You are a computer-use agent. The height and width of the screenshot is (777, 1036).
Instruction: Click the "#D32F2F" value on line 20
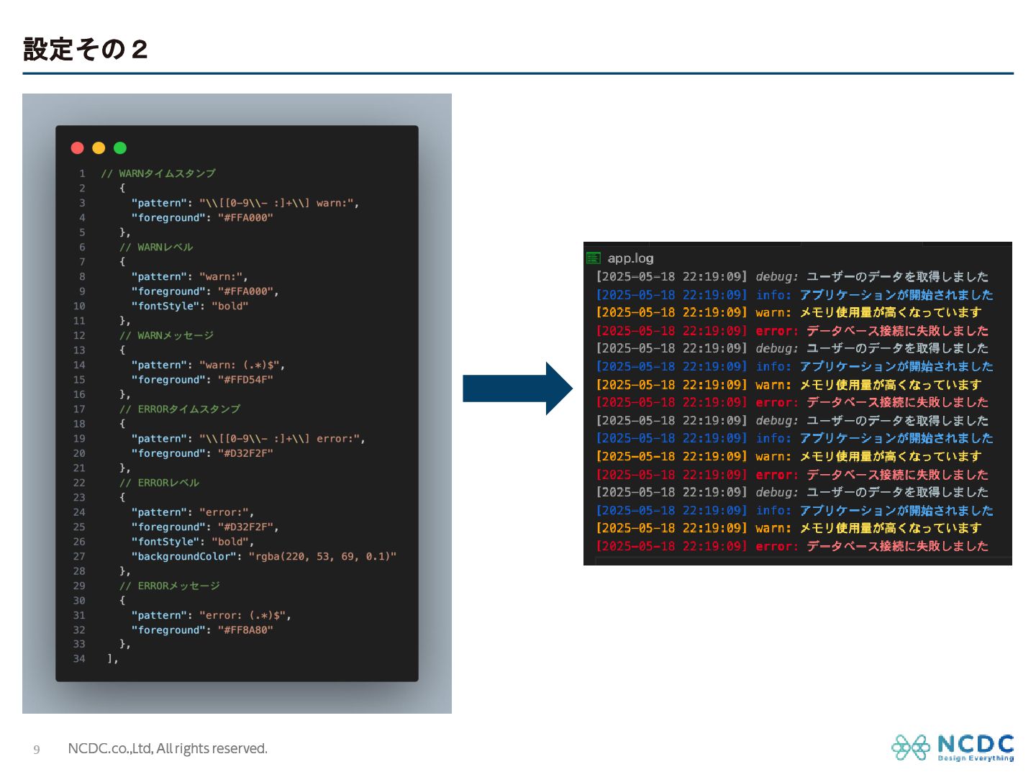(x=245, y=454)
